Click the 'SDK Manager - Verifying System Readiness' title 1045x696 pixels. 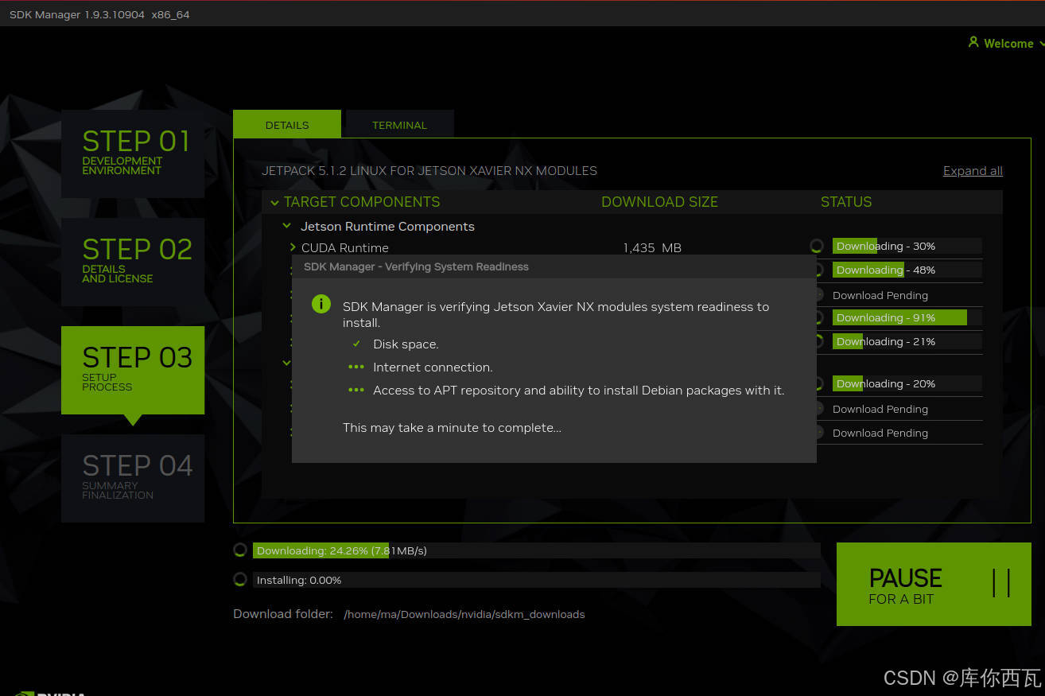point(416,266)
